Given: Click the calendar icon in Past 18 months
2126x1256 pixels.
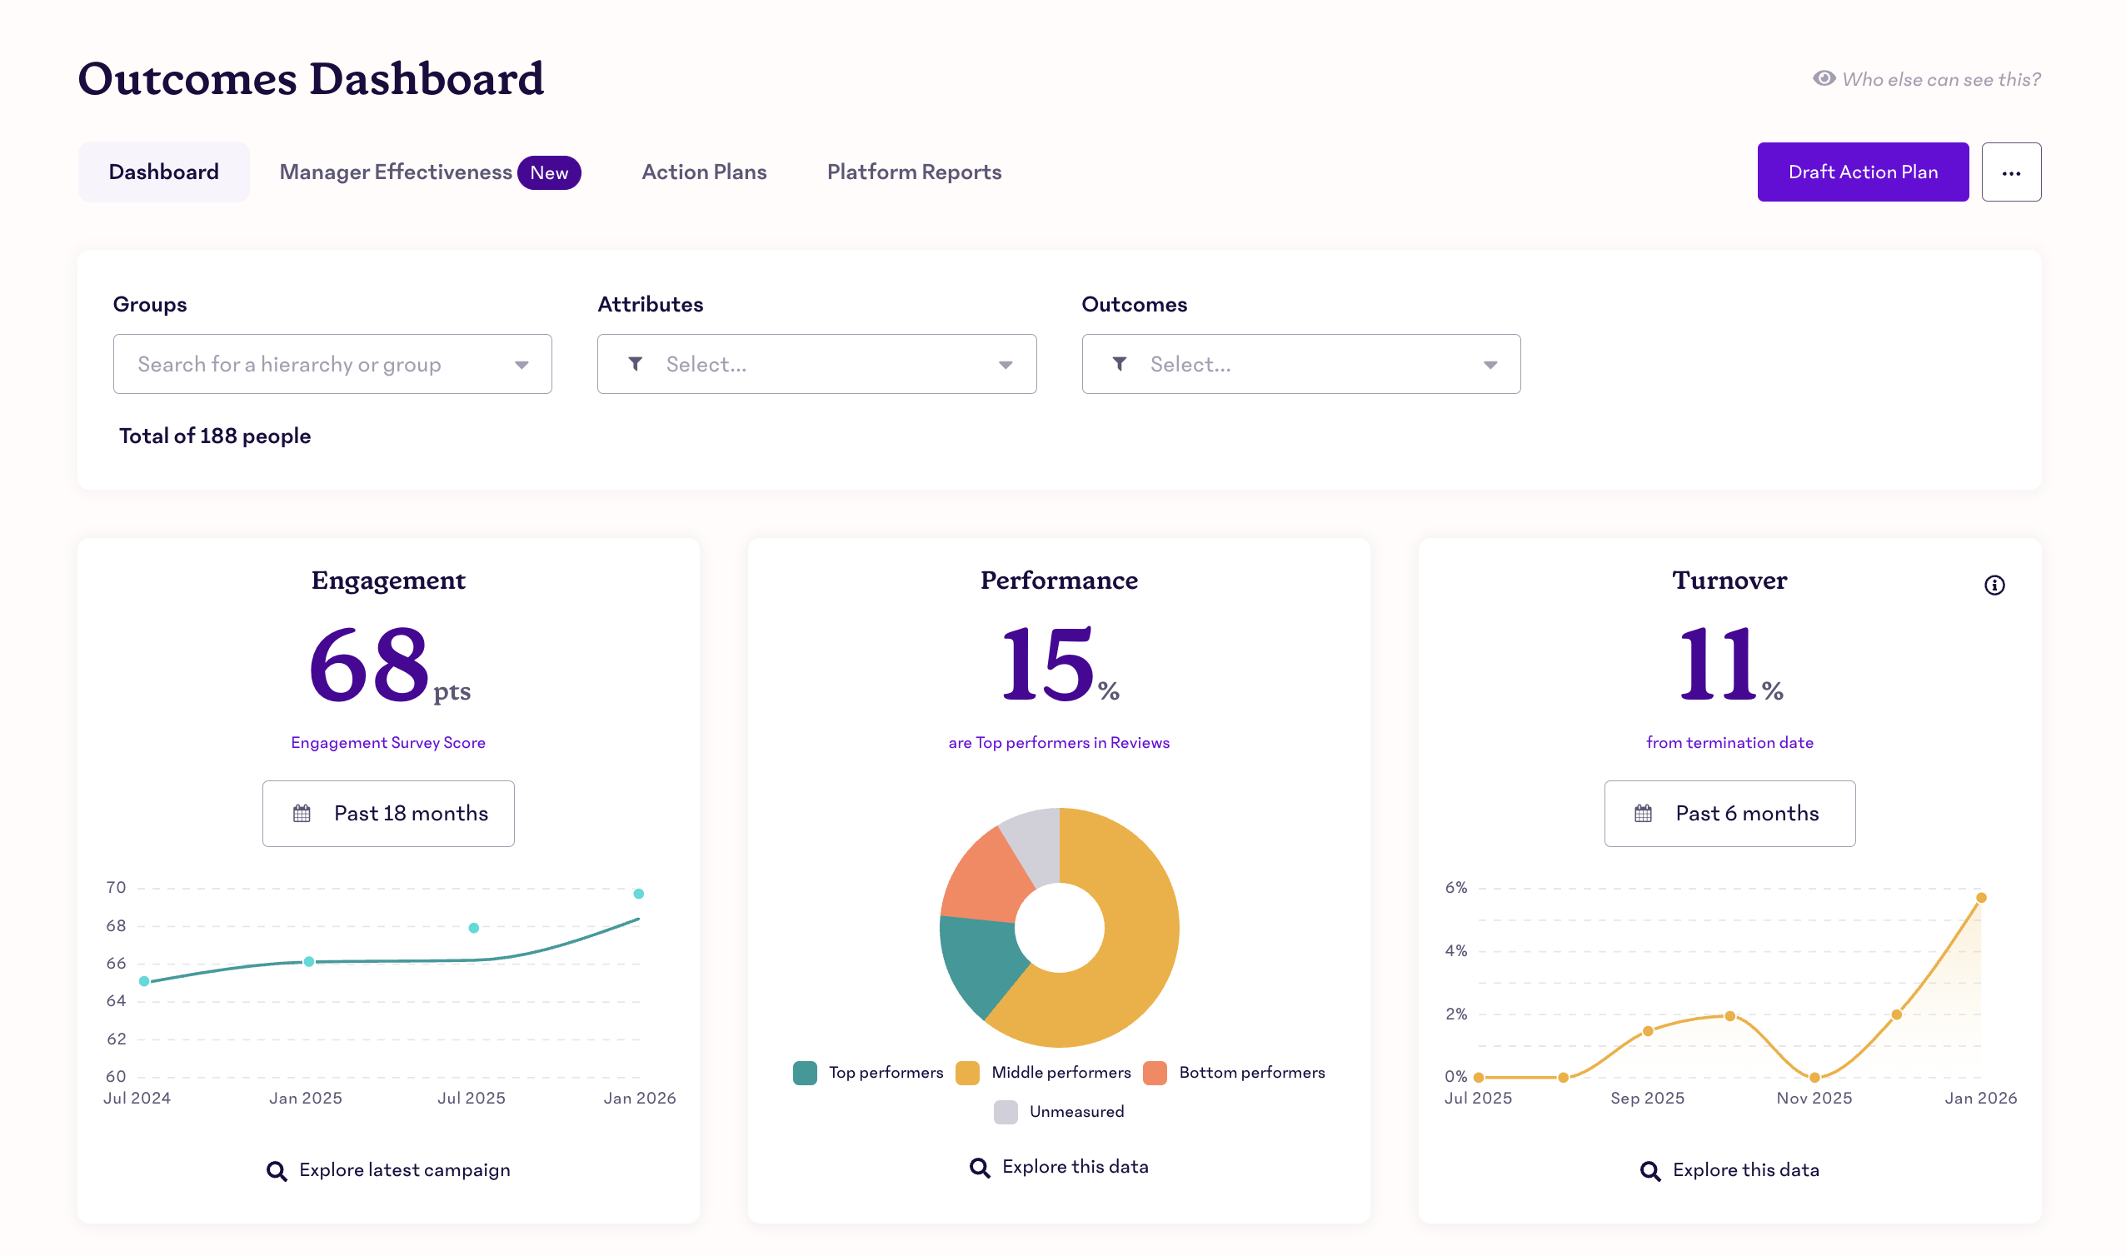Looking at the screenshot, I should (302, 814).
